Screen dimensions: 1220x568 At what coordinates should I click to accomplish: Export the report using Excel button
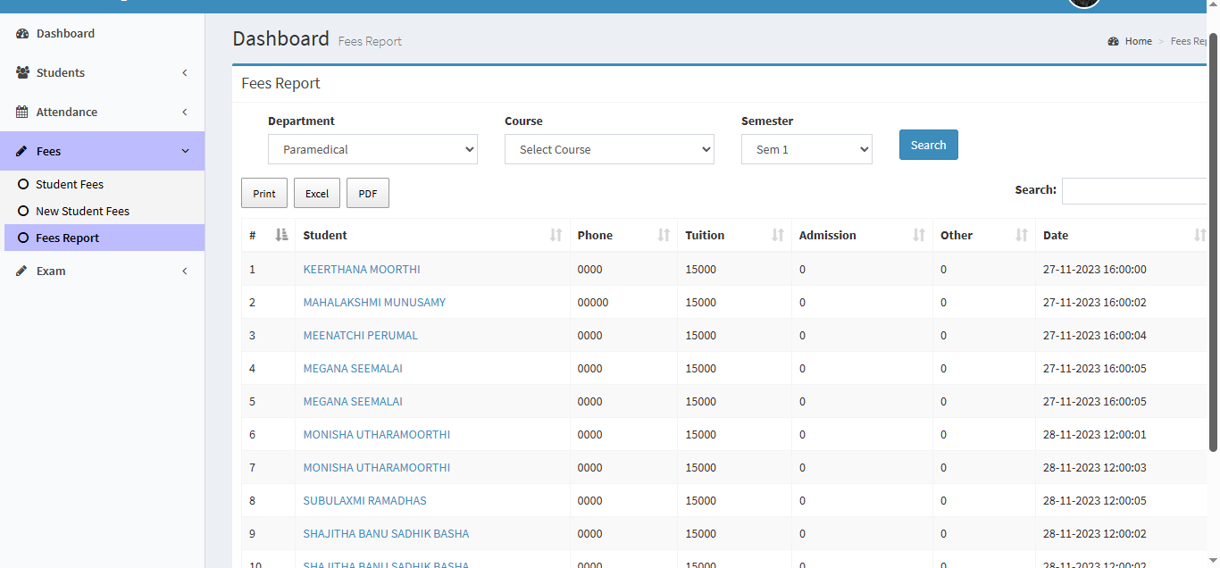(317, 194)
